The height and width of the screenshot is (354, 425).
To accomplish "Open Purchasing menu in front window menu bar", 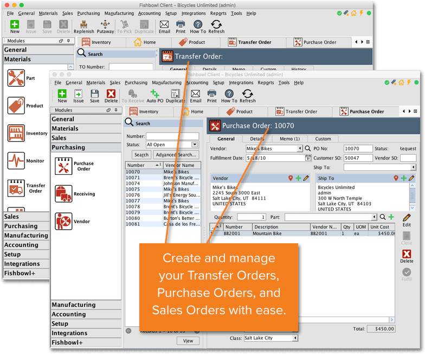I will [136, 83].
